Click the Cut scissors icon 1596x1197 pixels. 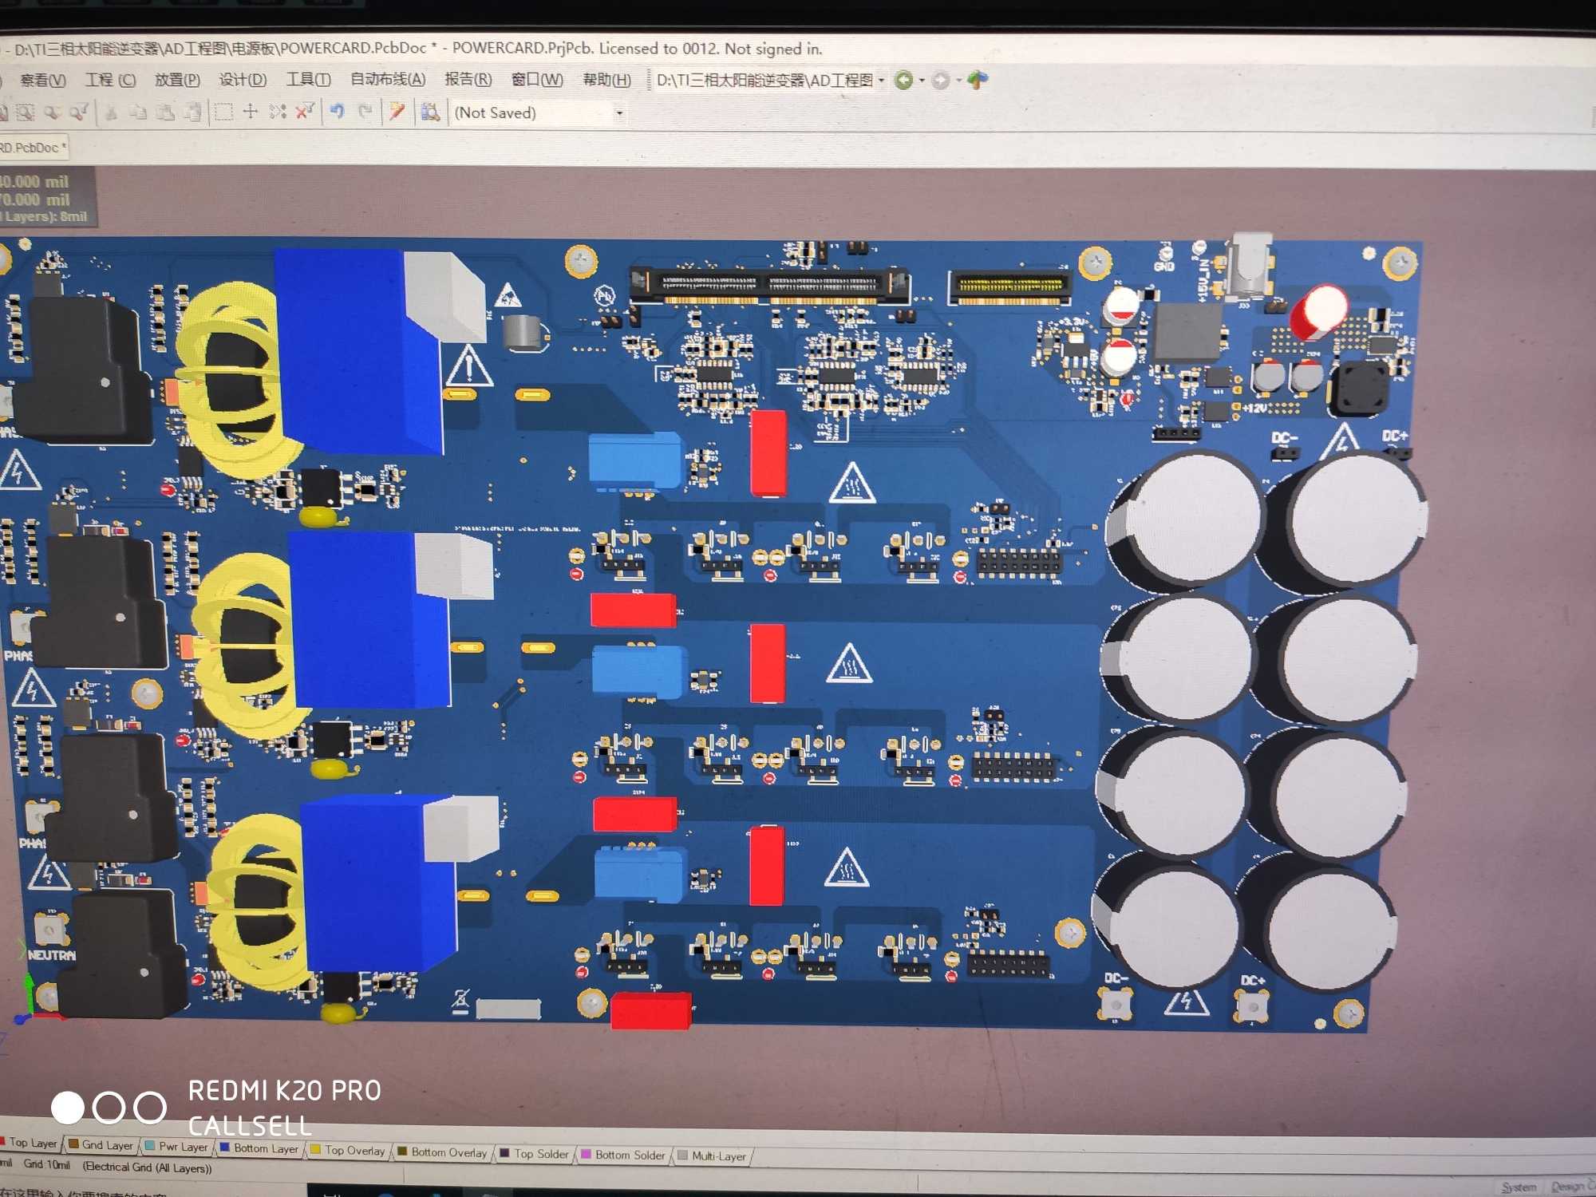112,113
